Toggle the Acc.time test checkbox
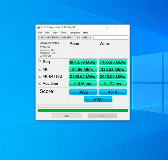Image resolution: width=168 pixels, height=160 pixels. [x=40, y=83]
